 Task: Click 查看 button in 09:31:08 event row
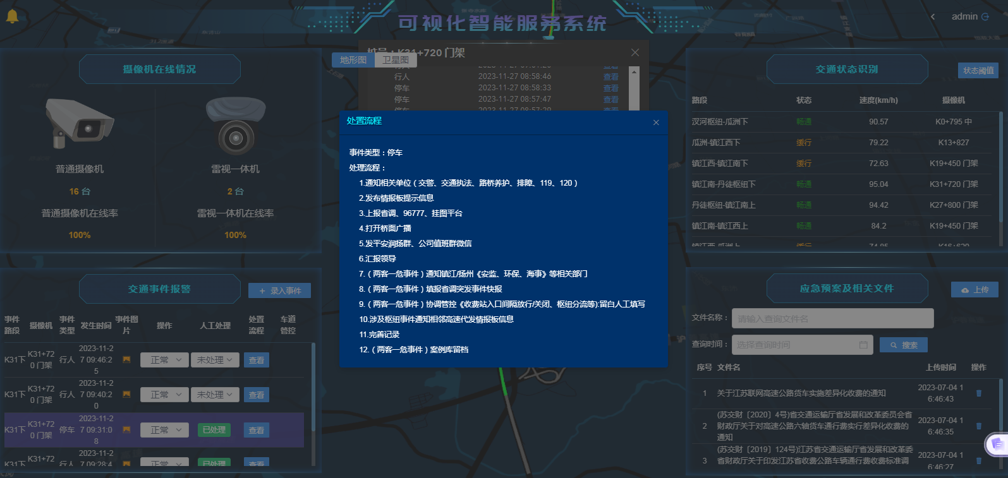257,430
